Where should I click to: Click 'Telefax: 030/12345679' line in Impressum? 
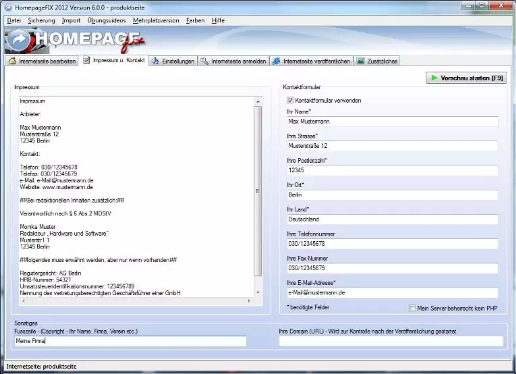tap(49, 173)
